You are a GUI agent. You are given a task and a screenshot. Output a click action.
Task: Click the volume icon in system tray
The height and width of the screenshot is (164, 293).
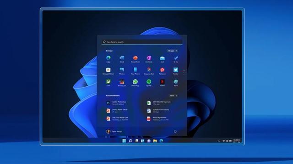(x=227, y=141)
